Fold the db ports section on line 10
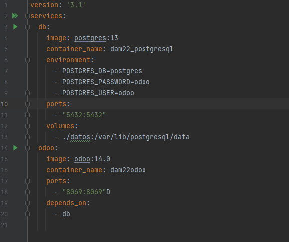This screenshot has height=242, width=289. click(x=27, y=104)
